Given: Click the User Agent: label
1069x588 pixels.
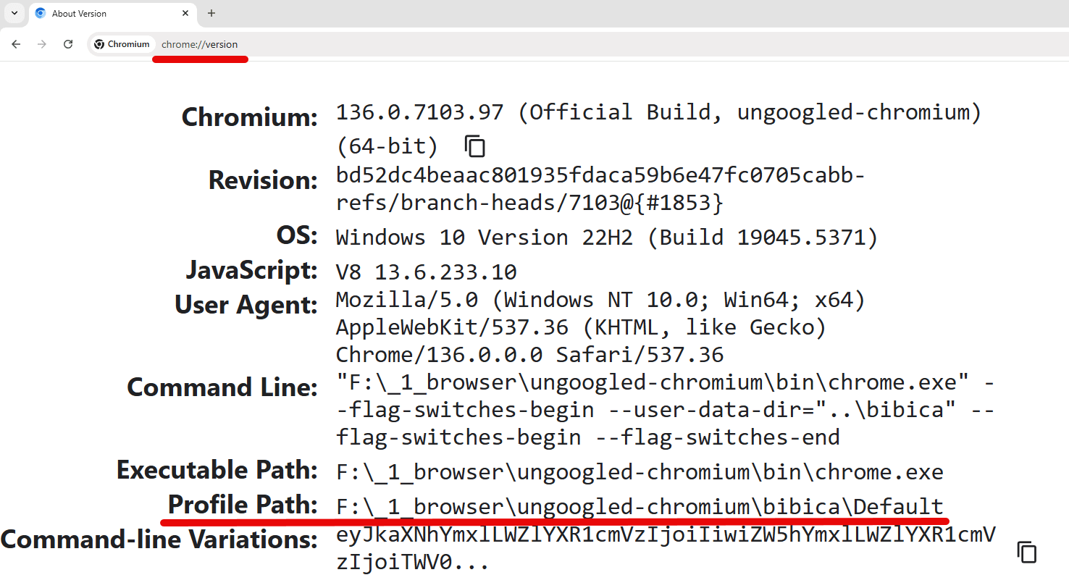Looking at the screenshot, I should (x=246, y=305).
